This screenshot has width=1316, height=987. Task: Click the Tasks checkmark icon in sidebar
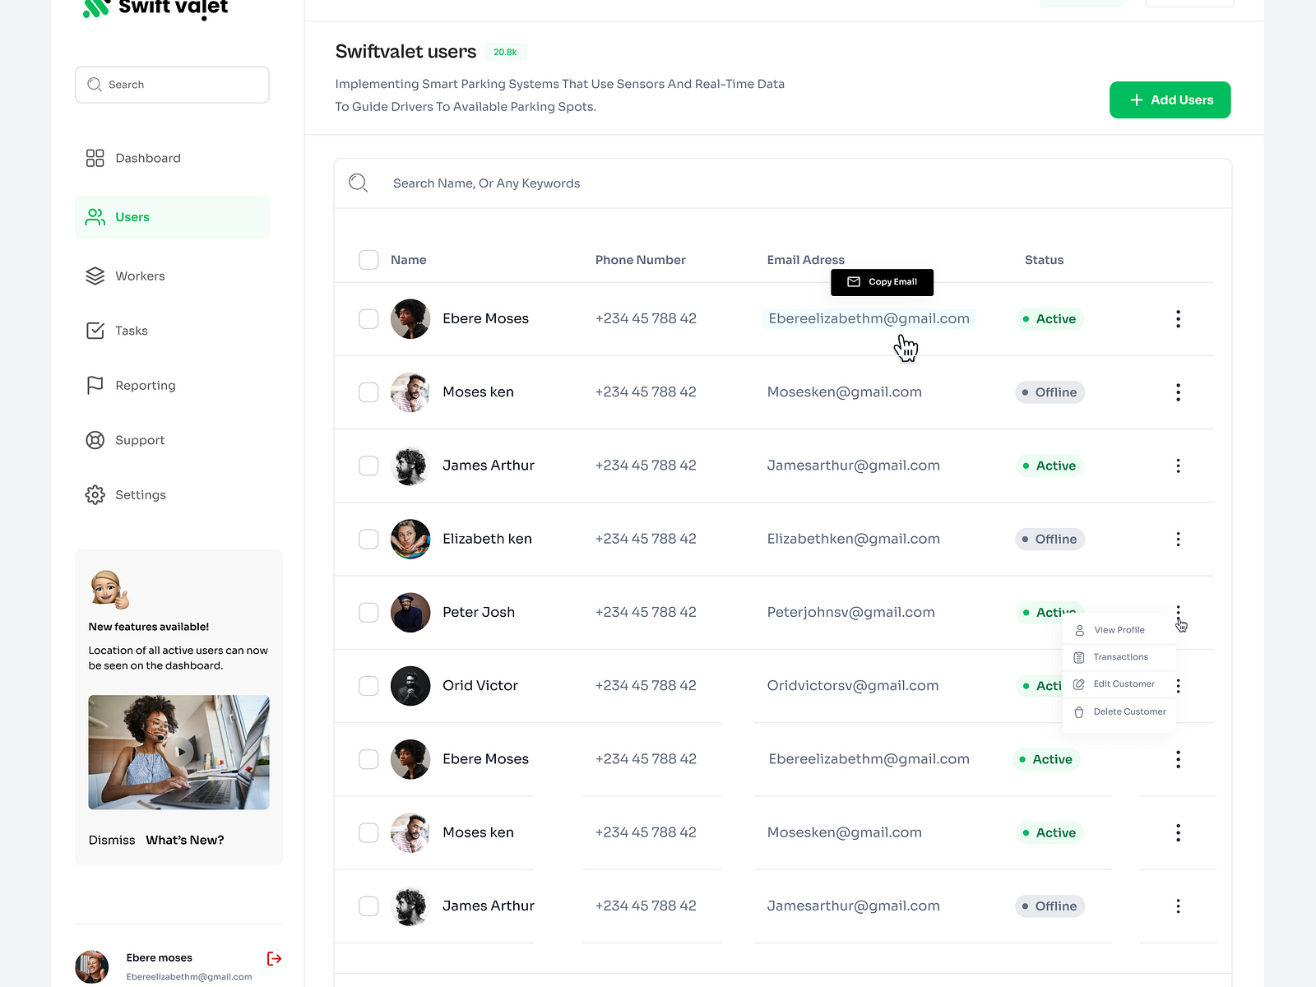[x=95, y=331]
